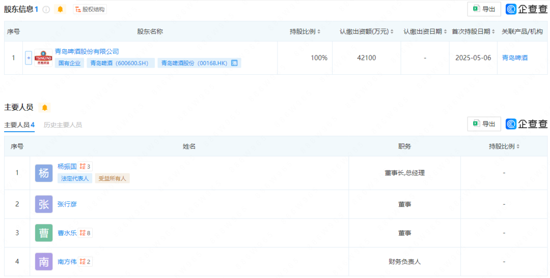550x278 pixels.
Task: Open the 青岛啤酒股份有限公司 shareholder link
Action: tap(87, 52)
